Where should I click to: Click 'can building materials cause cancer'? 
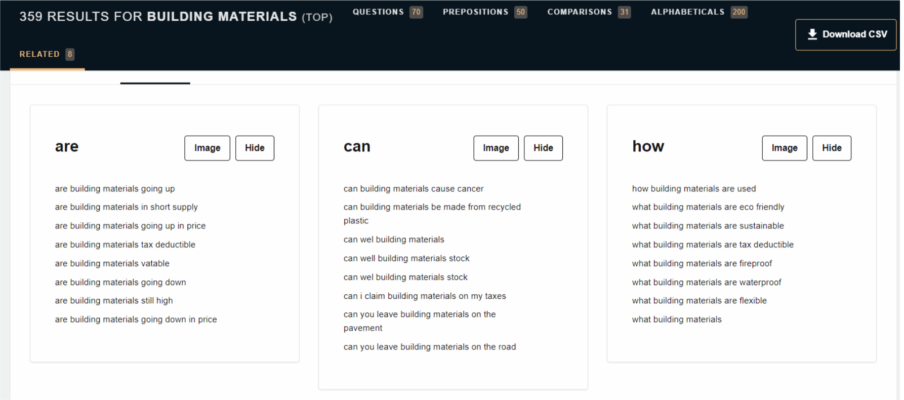[x=413, y=189]
